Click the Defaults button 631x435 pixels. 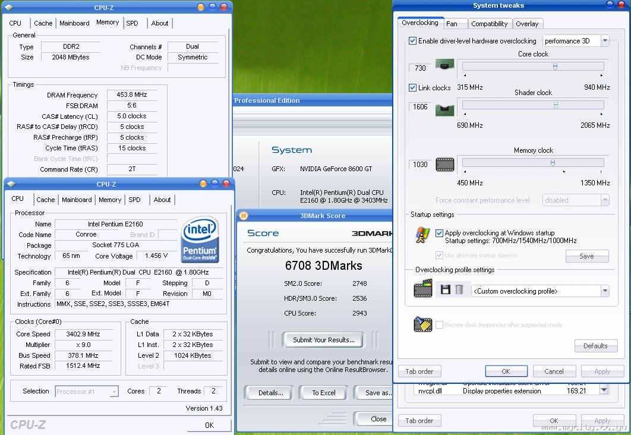(x=595, y=346)
